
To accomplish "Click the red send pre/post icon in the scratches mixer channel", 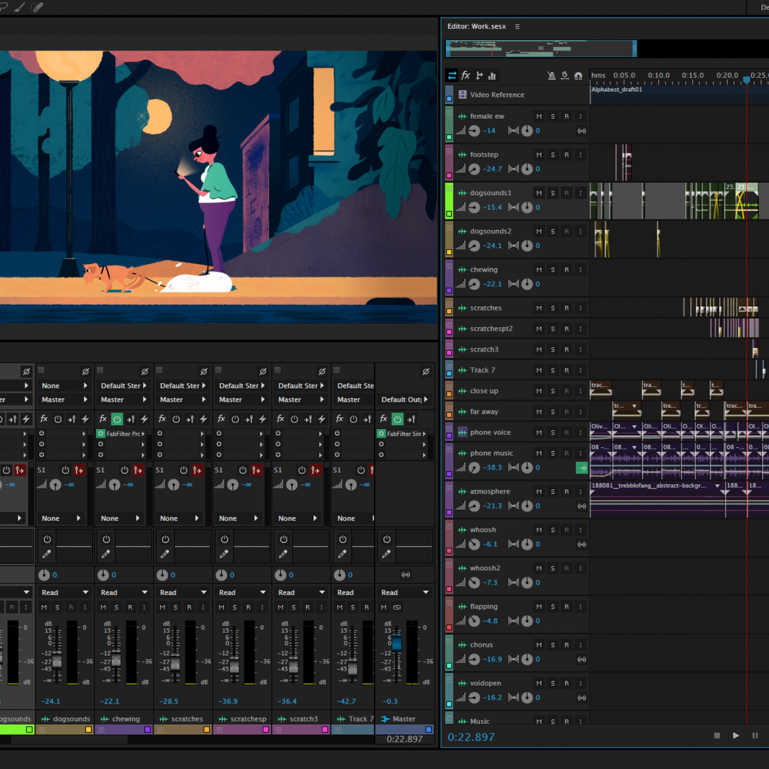I will click(x=197, y=471).
